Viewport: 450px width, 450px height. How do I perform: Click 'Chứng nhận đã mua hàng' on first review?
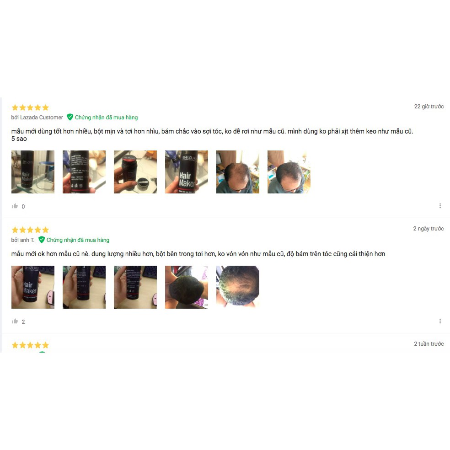point(106,118)
